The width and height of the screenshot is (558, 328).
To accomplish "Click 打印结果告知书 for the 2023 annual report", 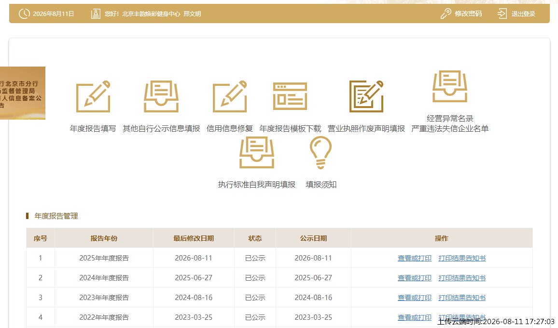I will (462, 298).
